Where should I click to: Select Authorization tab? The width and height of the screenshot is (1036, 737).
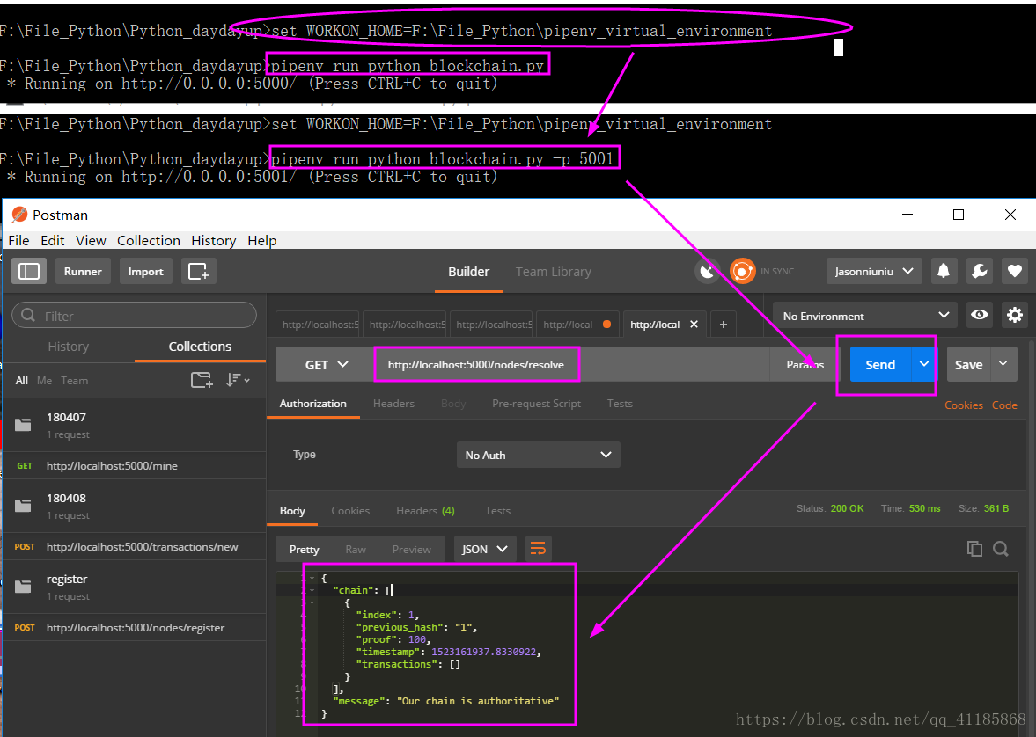[x=313, y=403]
